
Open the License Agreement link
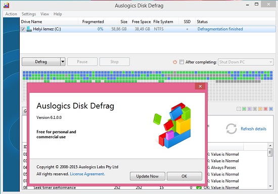pos(87,174)
